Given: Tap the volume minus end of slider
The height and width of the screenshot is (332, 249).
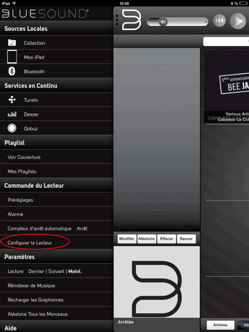Looking at the screenshot, I should pyautogui.click(x=149, y=22).
